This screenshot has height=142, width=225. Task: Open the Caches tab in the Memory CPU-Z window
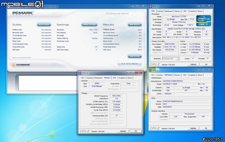[x=90, y=78]
